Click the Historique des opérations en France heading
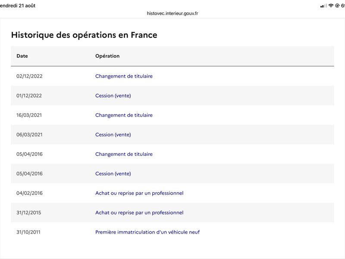The width and height of the screenshot is (345, 259). 84,35
